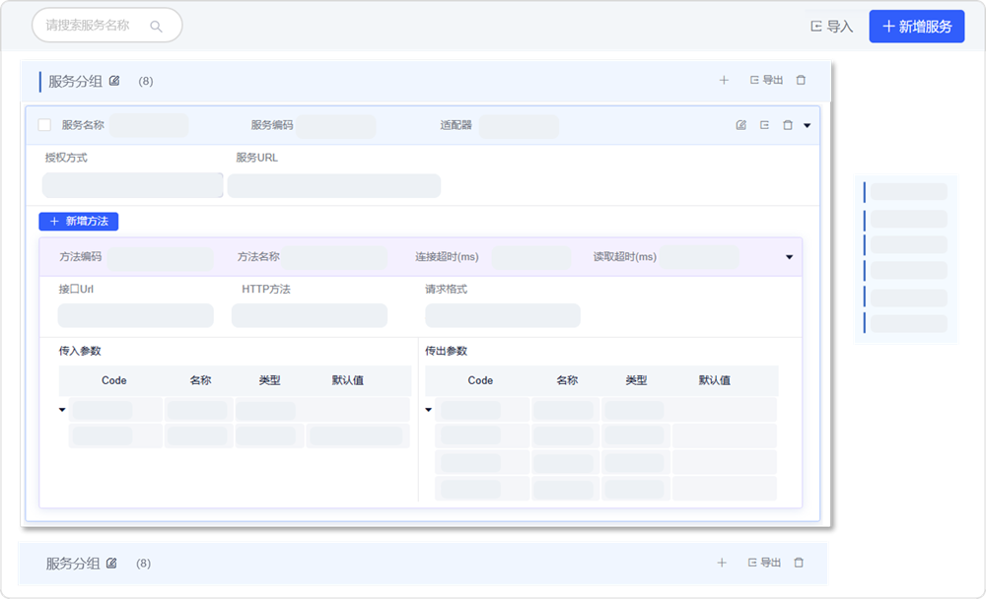Viewport: 986px width, 599px height.
Task: Click the Code header in 传入参数 table
Action: point(113,380)
